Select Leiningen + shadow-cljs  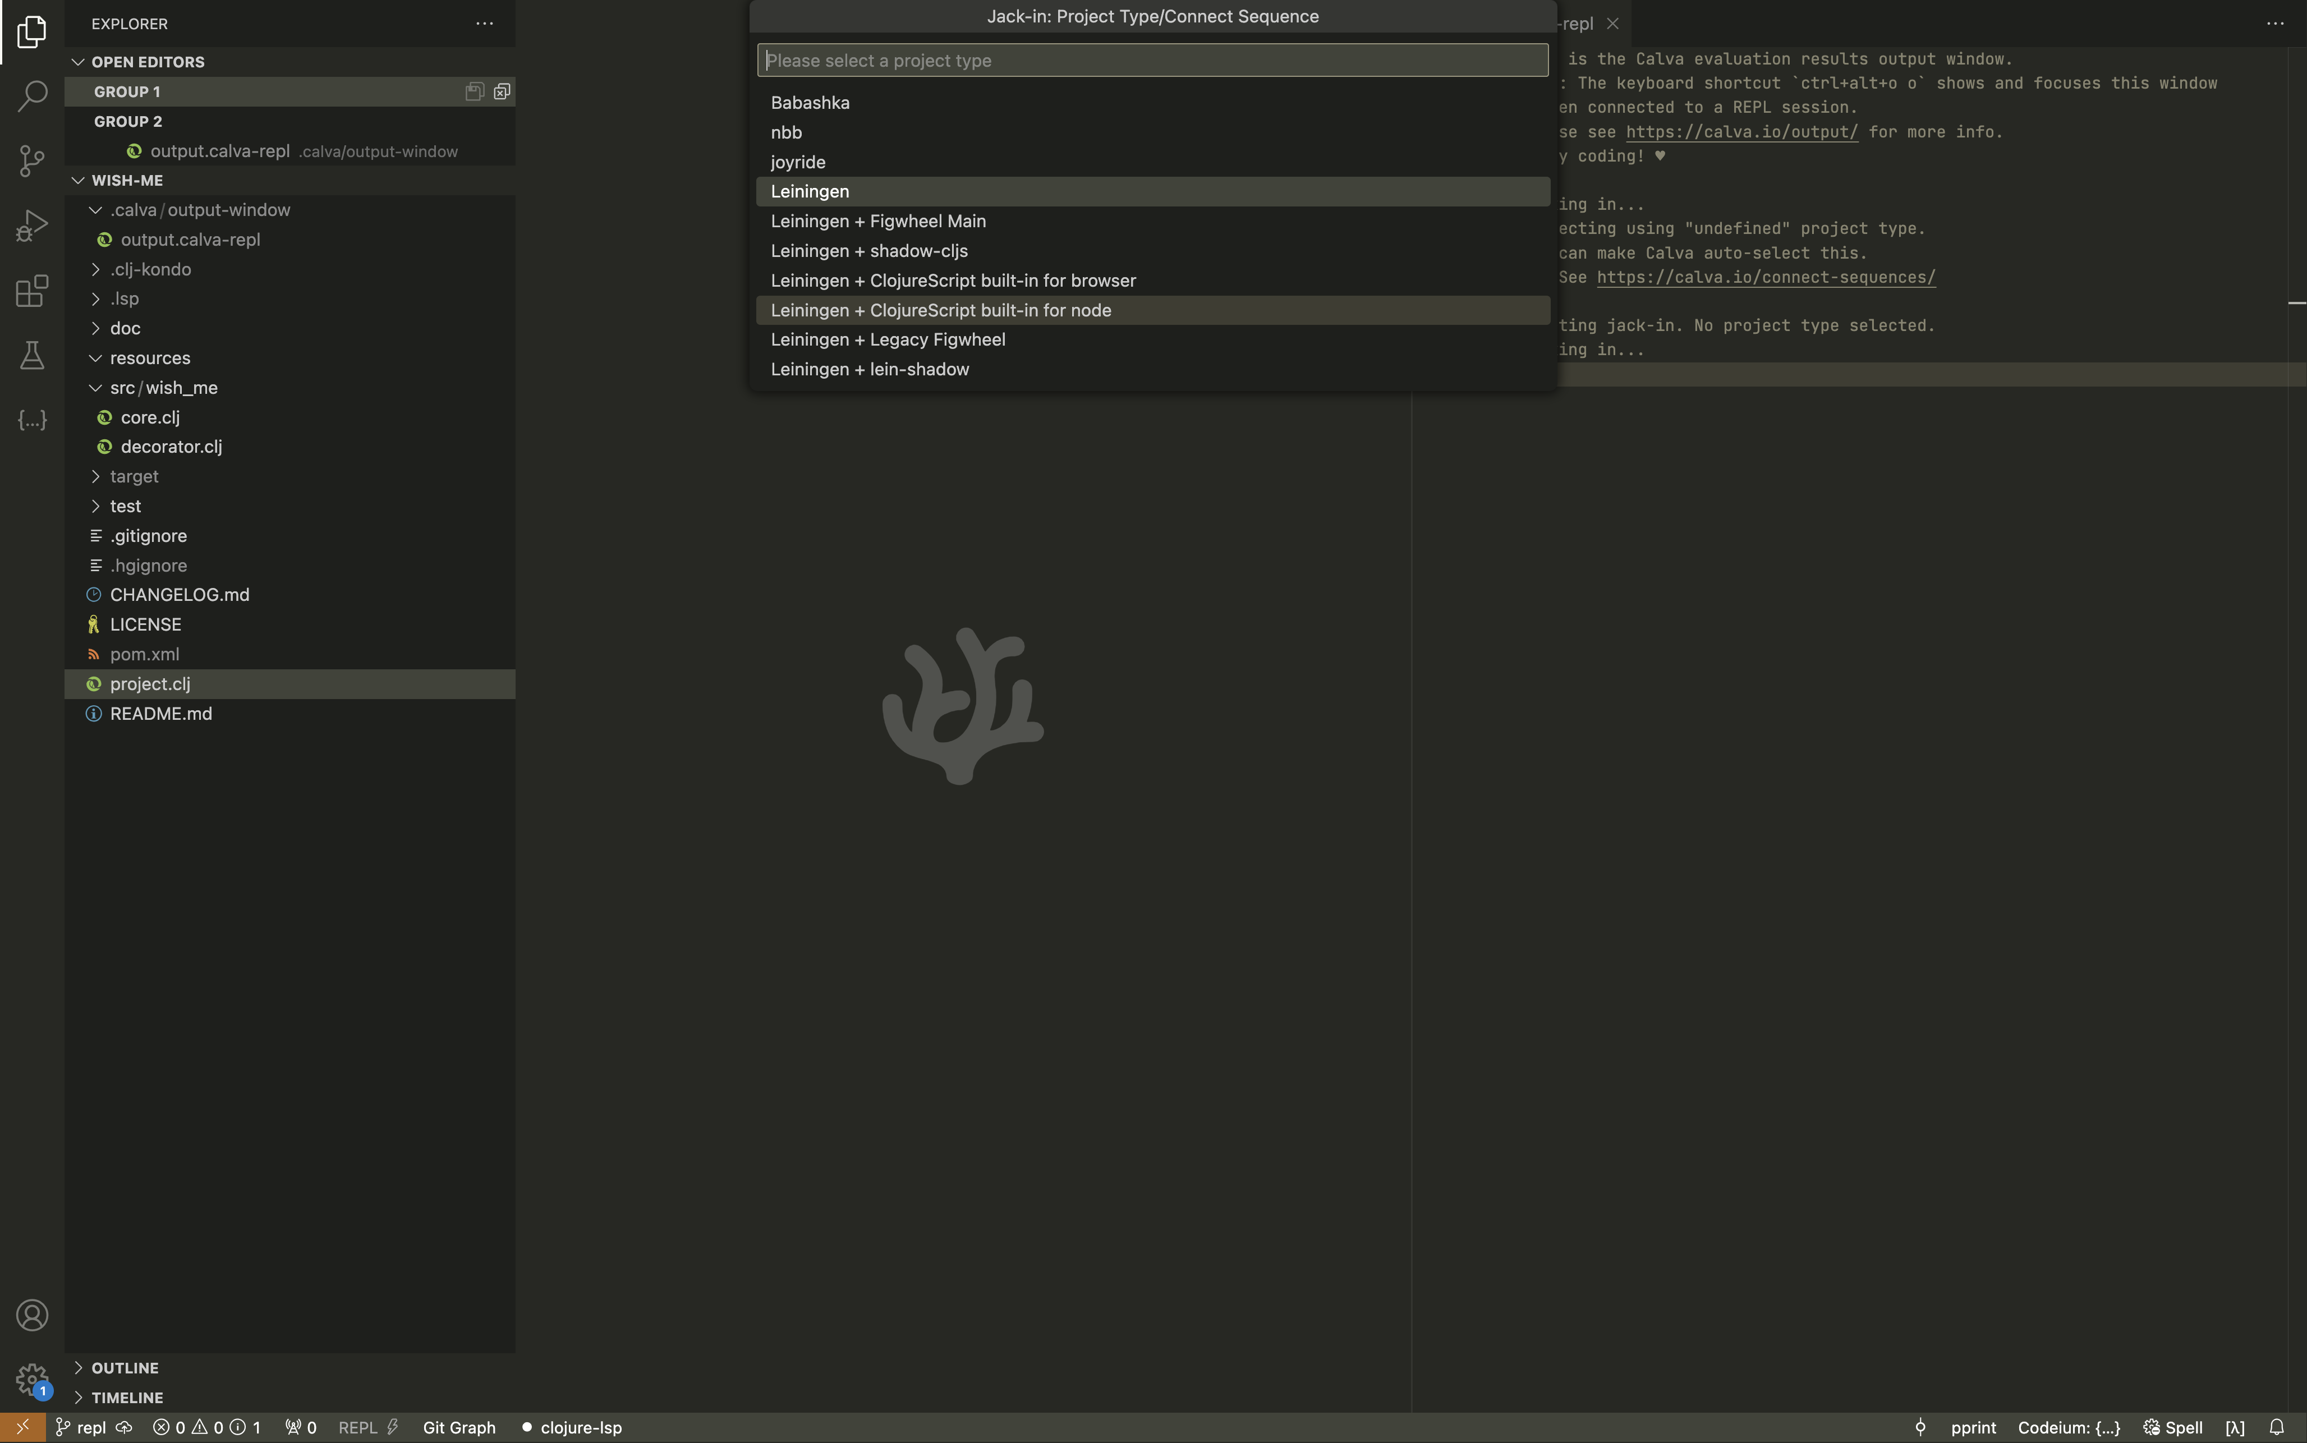pos(1152,250)
